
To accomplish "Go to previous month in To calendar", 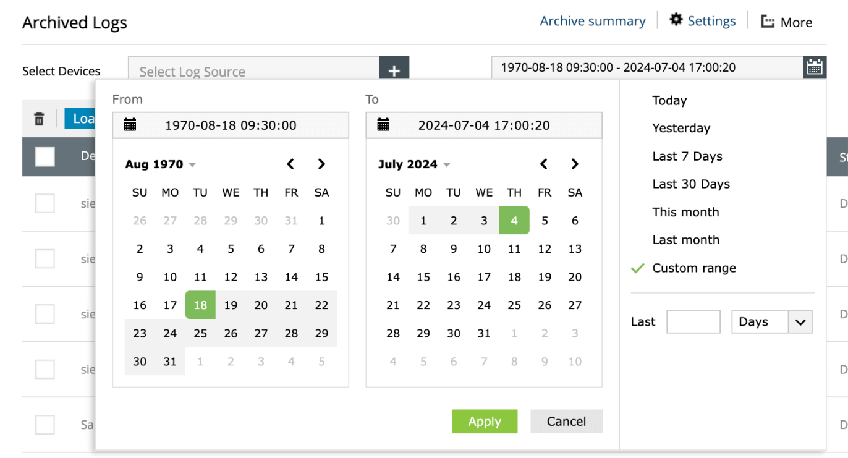I will 544,164.
